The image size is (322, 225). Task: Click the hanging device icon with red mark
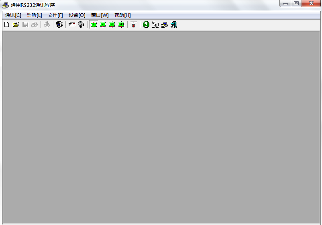tap(134, 25)
